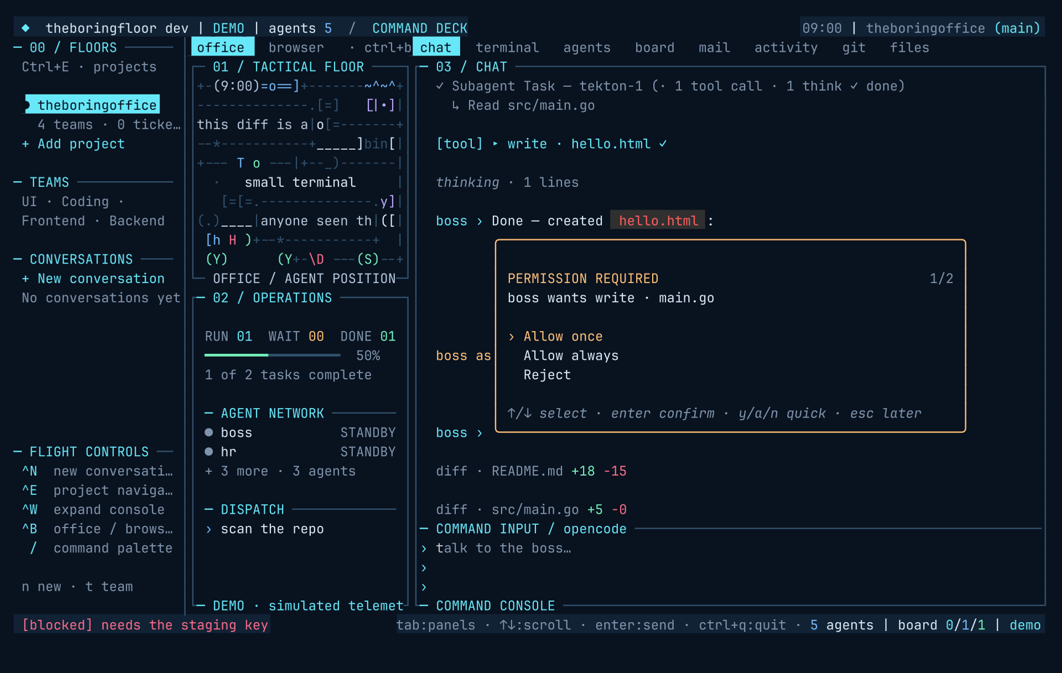This screenshot has height=673, width=1062.
Task: Open the git tab
Action: tap(853, 48)
